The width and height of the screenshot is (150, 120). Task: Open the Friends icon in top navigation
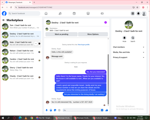60,14
